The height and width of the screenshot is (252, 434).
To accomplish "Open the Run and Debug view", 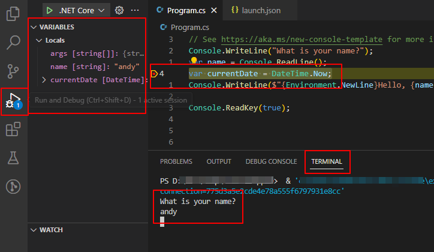I will (13, 101).
